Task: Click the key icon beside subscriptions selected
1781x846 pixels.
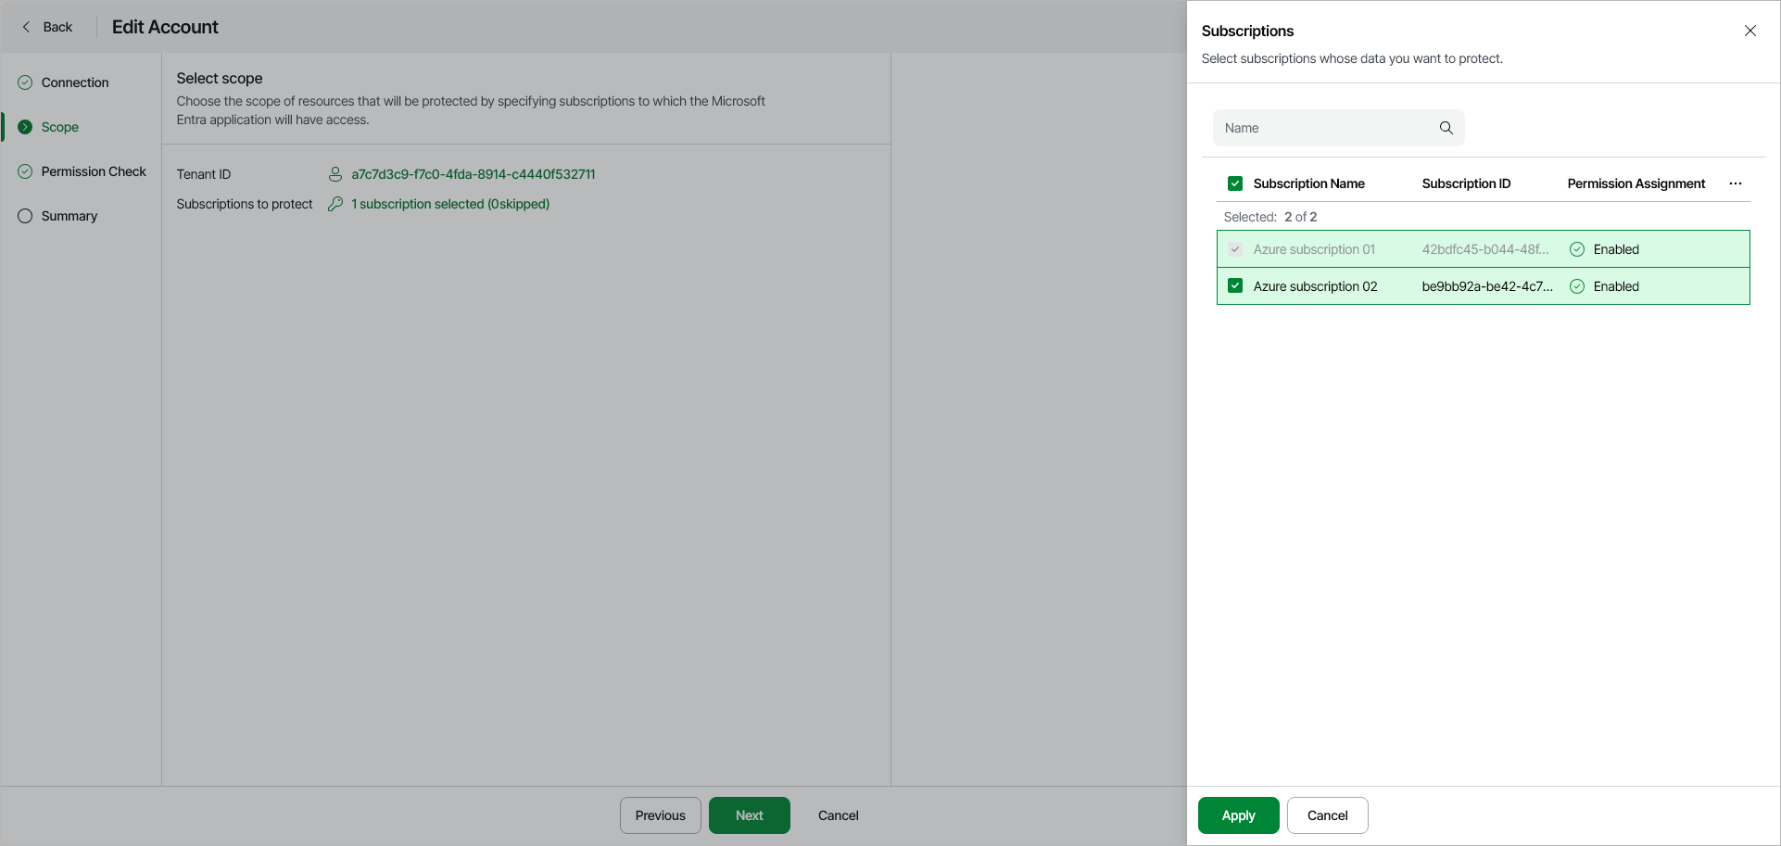Action: pyautogui.click(x=335, y=204)
